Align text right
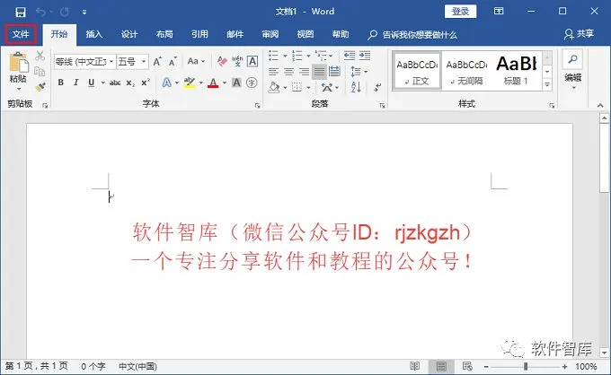Screen dimensions: 611x375 click(305, 72)
